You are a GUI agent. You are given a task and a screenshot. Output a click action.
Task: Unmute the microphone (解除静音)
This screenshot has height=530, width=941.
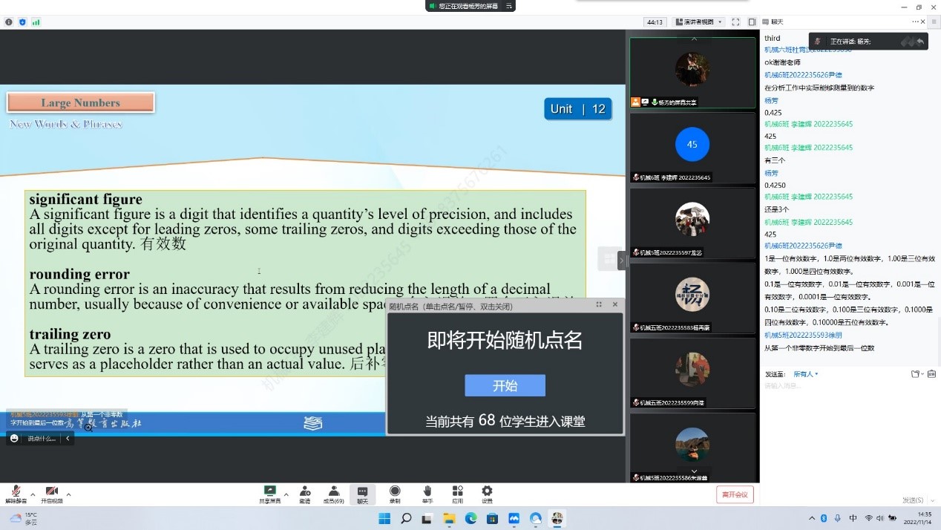[16, 494]
